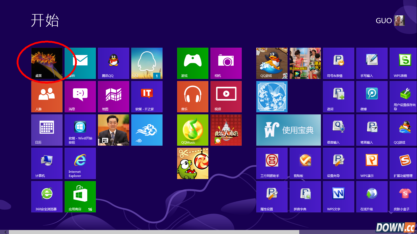Open the 语音输入 voice input tile
The width and height of the screenshot is (417, 234).
pos(339,130)
